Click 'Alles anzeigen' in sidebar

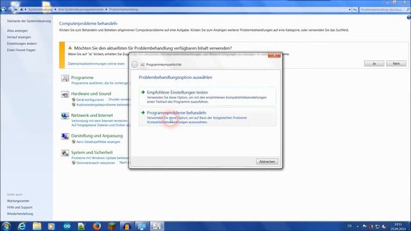[x=17, y=31]
